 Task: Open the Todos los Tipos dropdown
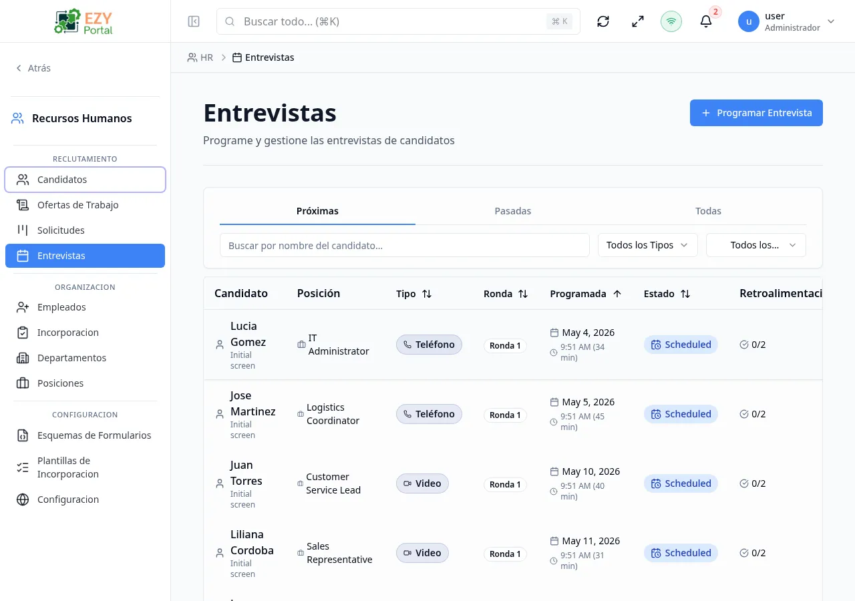point(647,245)
